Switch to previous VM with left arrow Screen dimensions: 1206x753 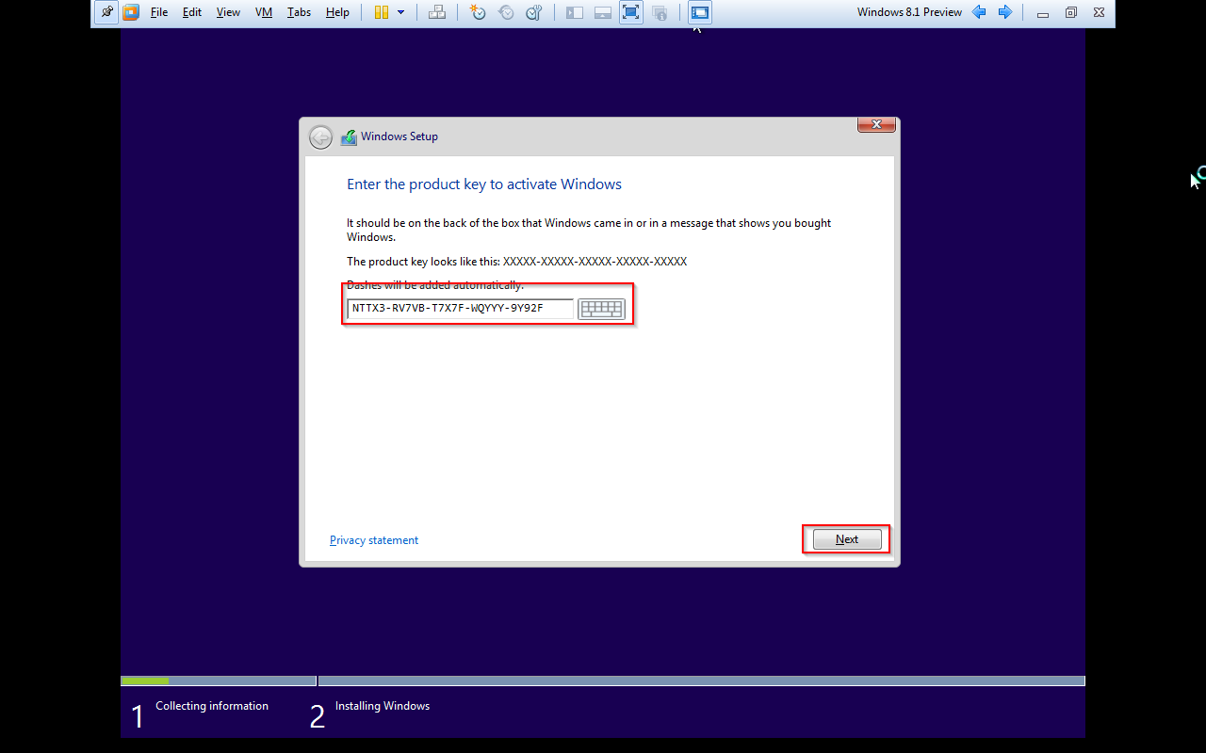tap(979, 12)
